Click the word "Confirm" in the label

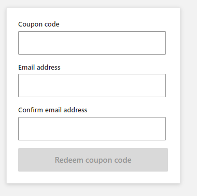[31, 110]
